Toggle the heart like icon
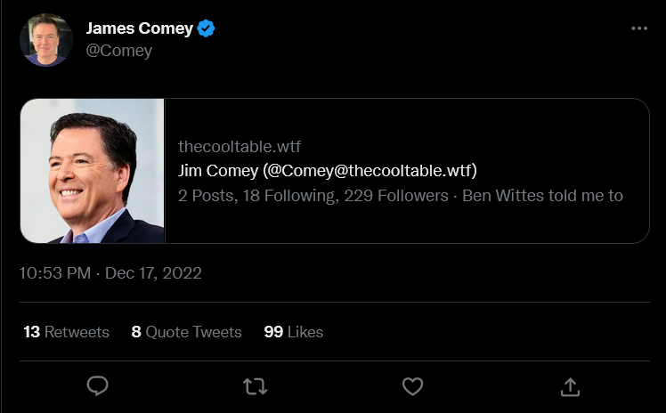This screenshot has width=666, height=413. 412,386
